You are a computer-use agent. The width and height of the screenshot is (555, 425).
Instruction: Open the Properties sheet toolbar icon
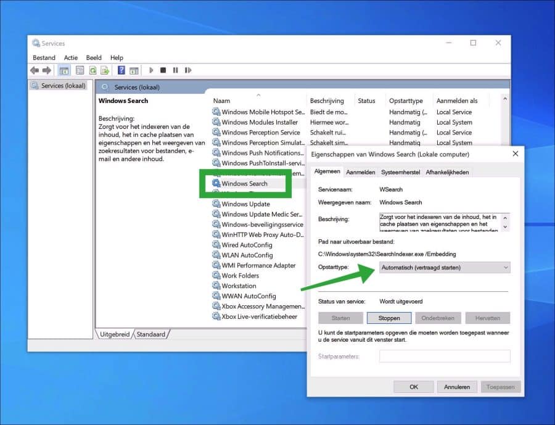point(80,70)
